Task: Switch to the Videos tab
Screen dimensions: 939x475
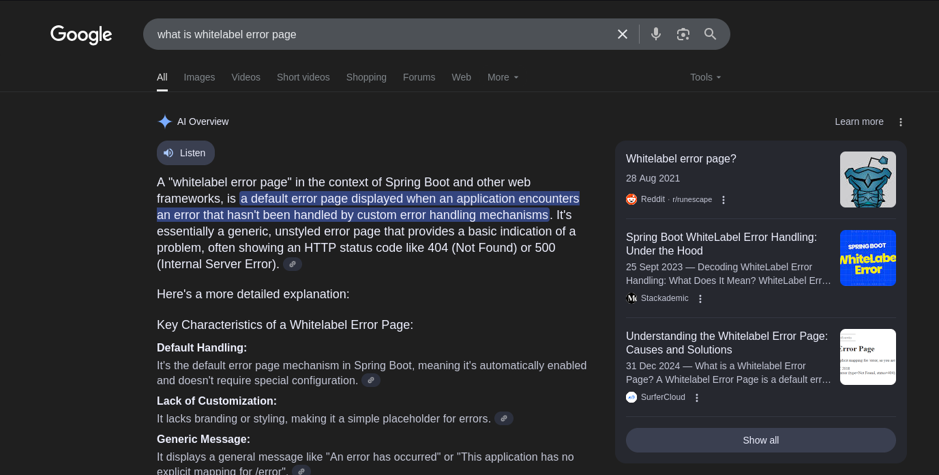Action: click(x=246, y=77)
